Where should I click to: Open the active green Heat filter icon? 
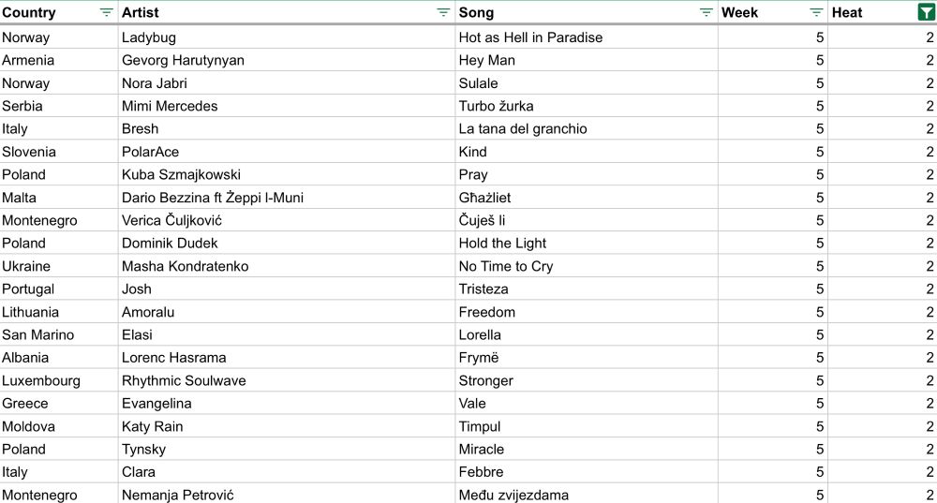tap(927, 12)
